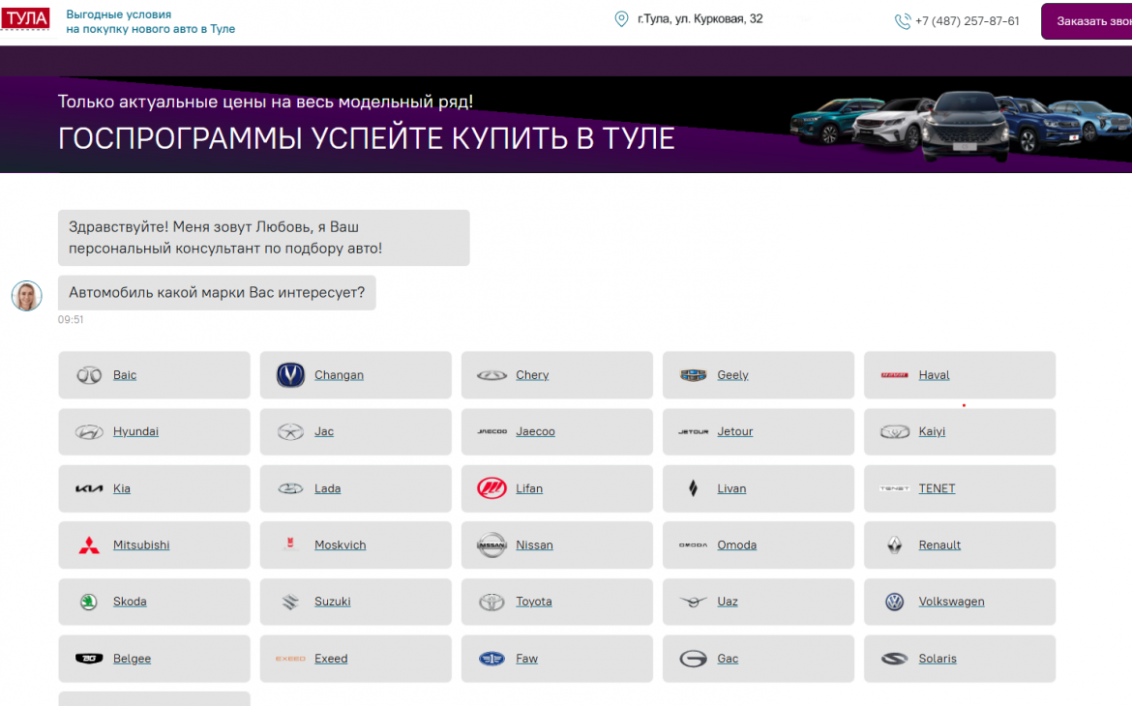Click the Uaz logo icon
This screenshot has height=706, width=1132.
pyautogui.click(x=693, y=602)
